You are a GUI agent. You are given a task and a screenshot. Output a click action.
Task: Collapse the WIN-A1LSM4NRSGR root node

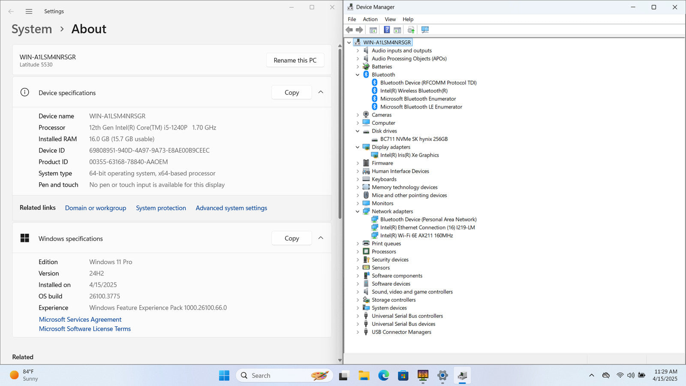[x=349, y=42]
